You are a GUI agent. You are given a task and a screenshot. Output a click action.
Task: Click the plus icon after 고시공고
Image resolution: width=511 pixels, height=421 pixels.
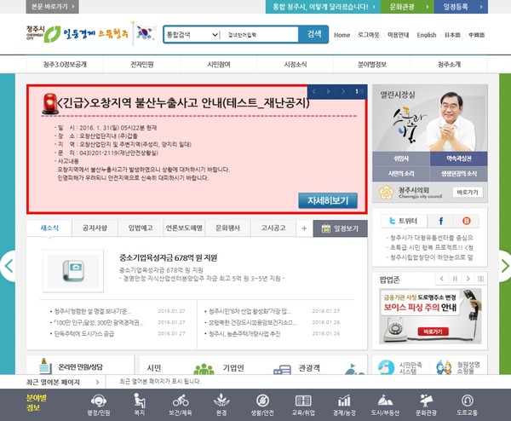tap(304, 228)
